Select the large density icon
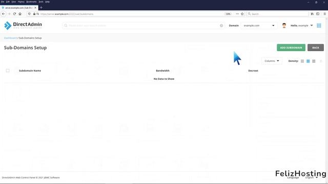Viewport: 328px width, 184px height. tap(314, 61)
